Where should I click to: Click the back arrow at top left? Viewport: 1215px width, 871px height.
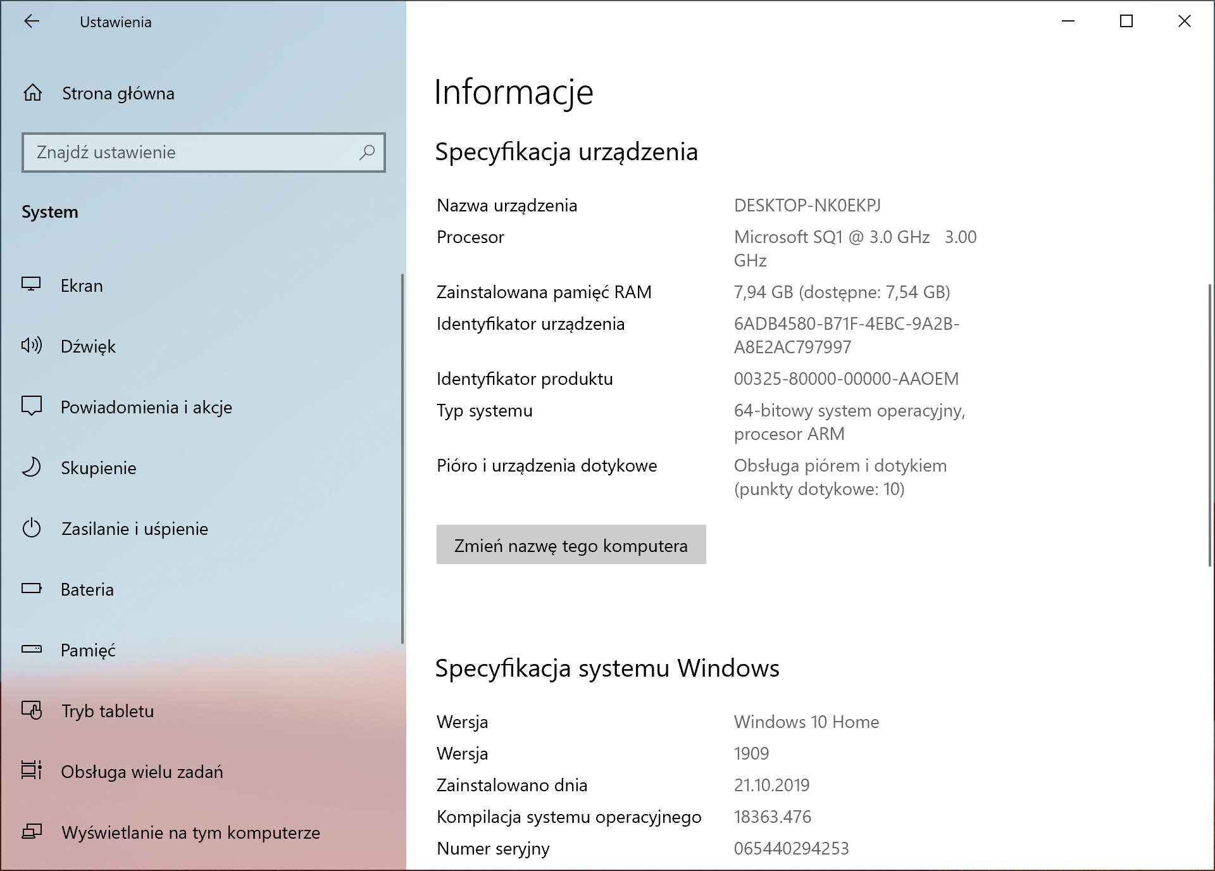[x=32, y=22]
